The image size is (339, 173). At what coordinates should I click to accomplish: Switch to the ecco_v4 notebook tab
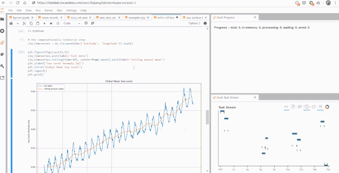(79, 17)
